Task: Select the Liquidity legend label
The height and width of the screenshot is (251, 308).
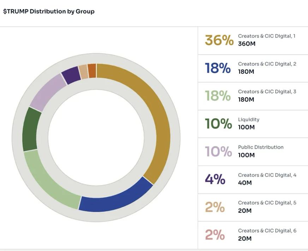Action: pyautogui.click(x=249, y=119)
